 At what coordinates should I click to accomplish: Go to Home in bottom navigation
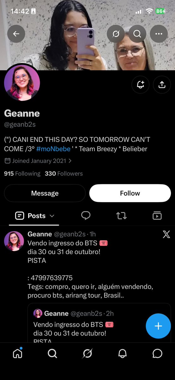click(17, 354)
